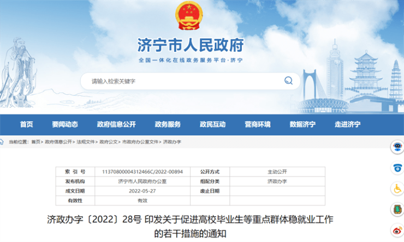Click the 济宁市人民政府 site title
The height and width of the screenshot is (242, 404).
click(191, 45)
